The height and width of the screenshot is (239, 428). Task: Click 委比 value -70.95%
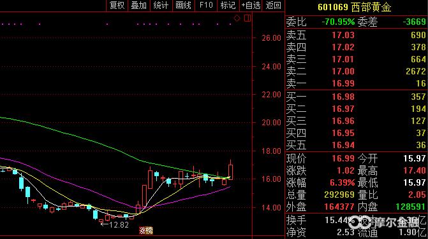click(x=338, y=22)
